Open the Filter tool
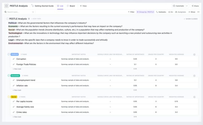 131,12
